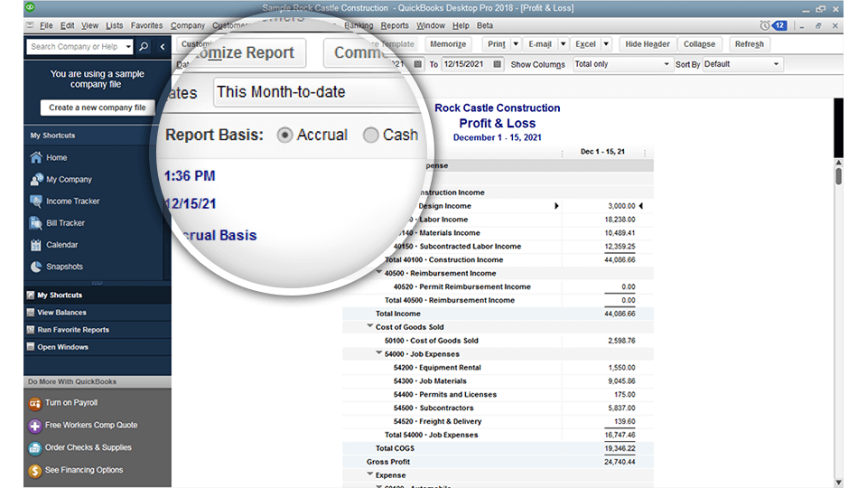The height and width of the screenshot is (488, 867).
Task: Select the Cash report basis radio button
Action: coord(370,135)
